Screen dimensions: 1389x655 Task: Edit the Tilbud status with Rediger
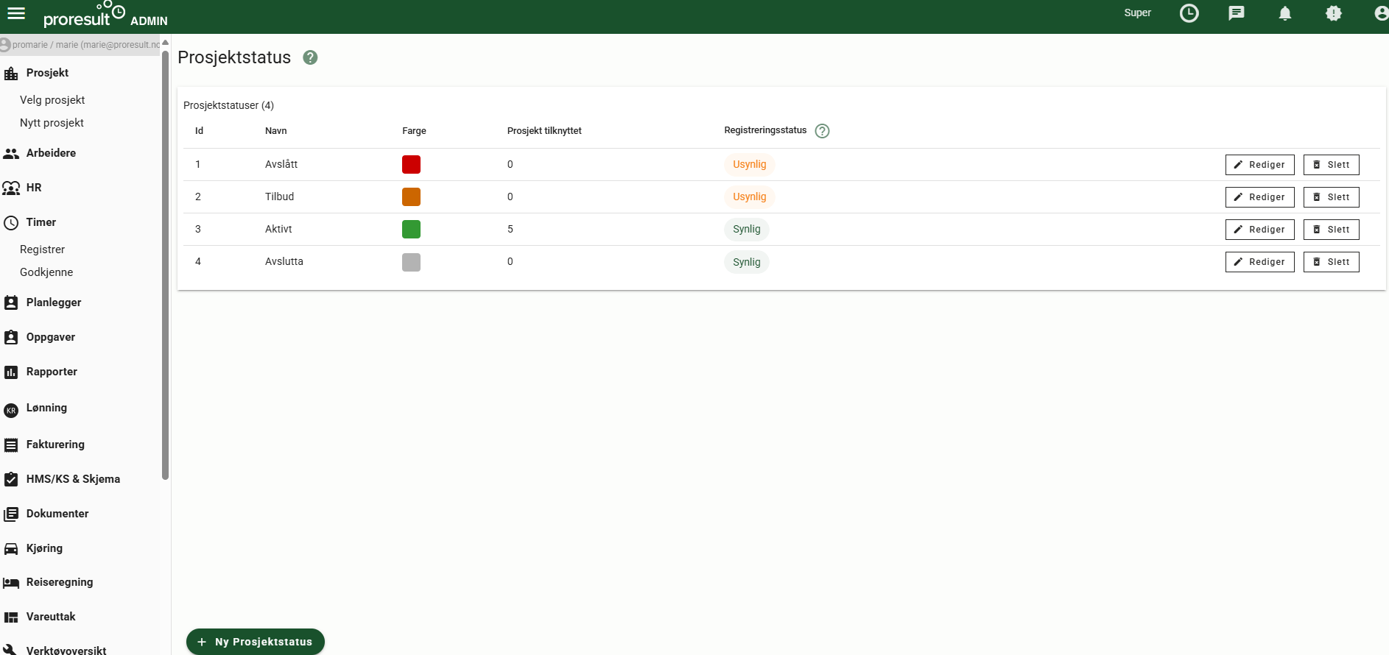[x=1259, y=197]
